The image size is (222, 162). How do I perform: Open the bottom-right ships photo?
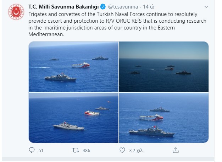tap(163, 118)
